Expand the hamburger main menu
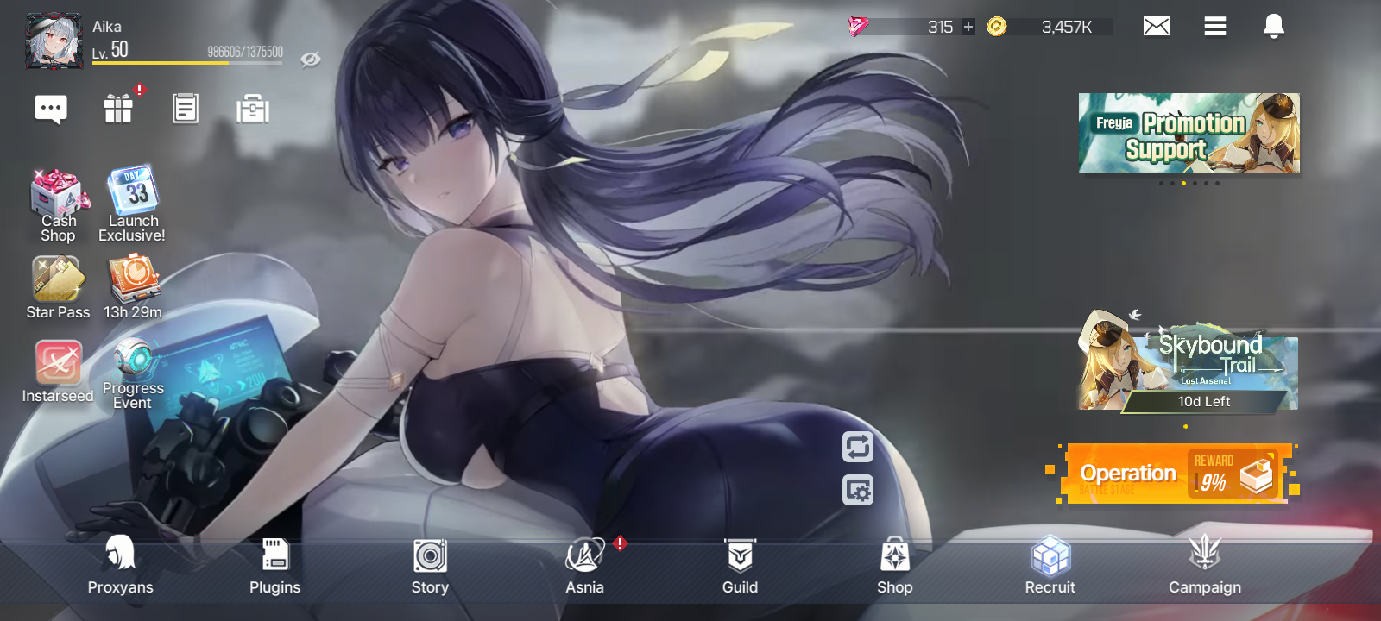 [x=1214, y=27]
